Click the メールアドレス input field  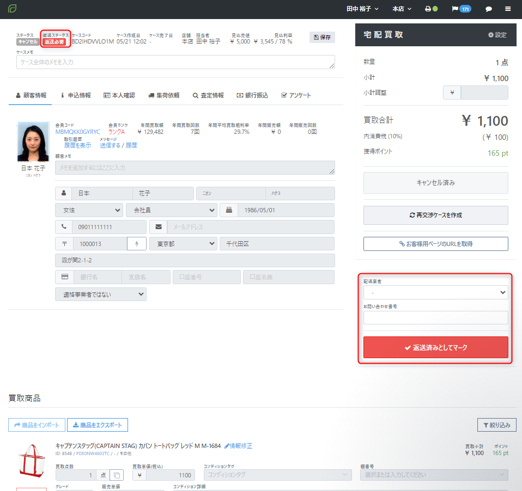point(251,227)
